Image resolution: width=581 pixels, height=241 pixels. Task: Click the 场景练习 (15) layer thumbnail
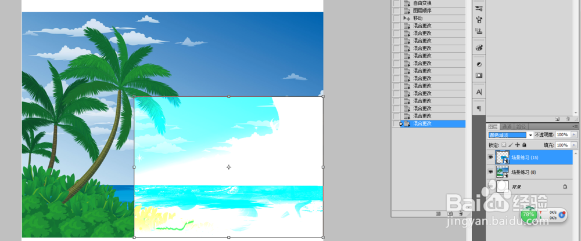tap(503, 157)
